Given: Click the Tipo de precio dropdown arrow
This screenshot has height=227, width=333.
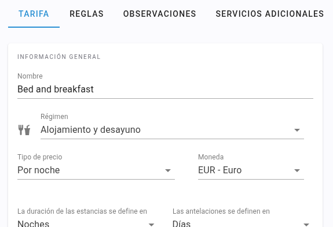Looking at the screenshot, I should pyautogui.click(x=168, y=170).
